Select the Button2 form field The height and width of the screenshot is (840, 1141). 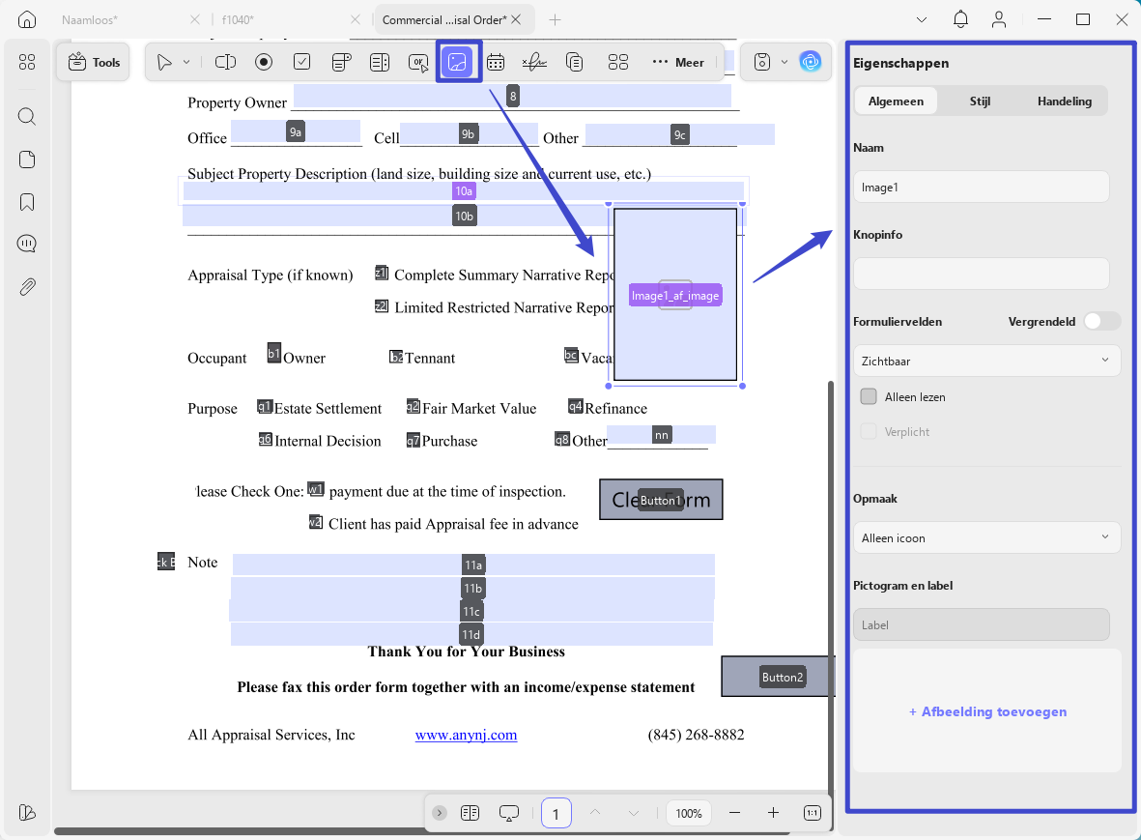click(x=778, y=677)
